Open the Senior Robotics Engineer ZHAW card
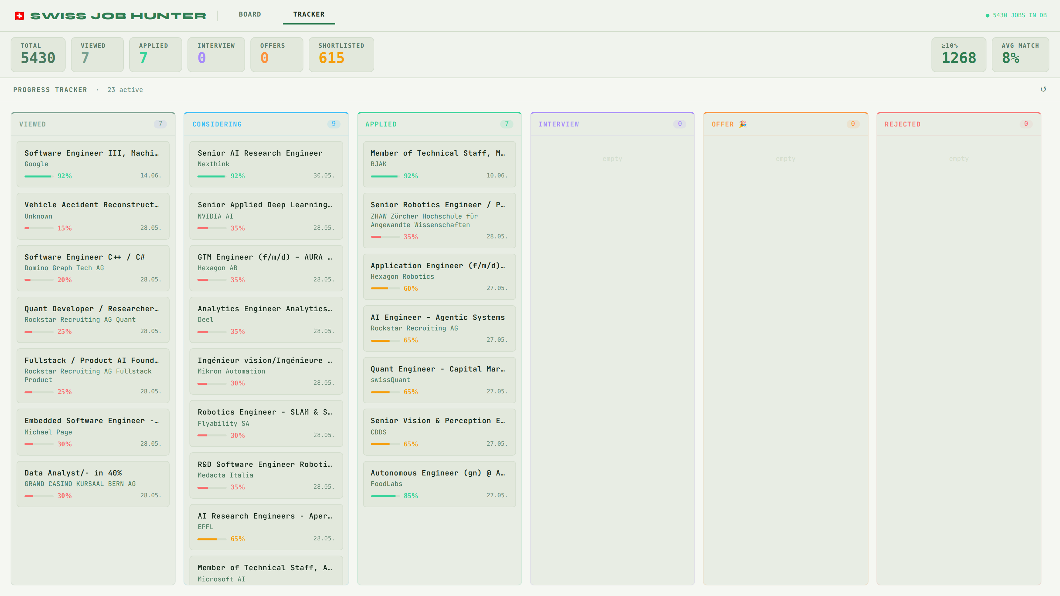This screenshot has height=596, width=1060. click(440, 221)
